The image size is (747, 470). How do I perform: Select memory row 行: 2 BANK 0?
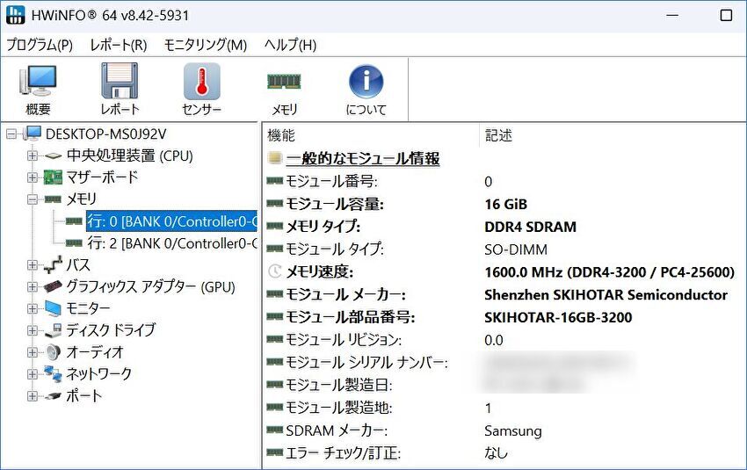pyautogui.click(x=171, y=242)
